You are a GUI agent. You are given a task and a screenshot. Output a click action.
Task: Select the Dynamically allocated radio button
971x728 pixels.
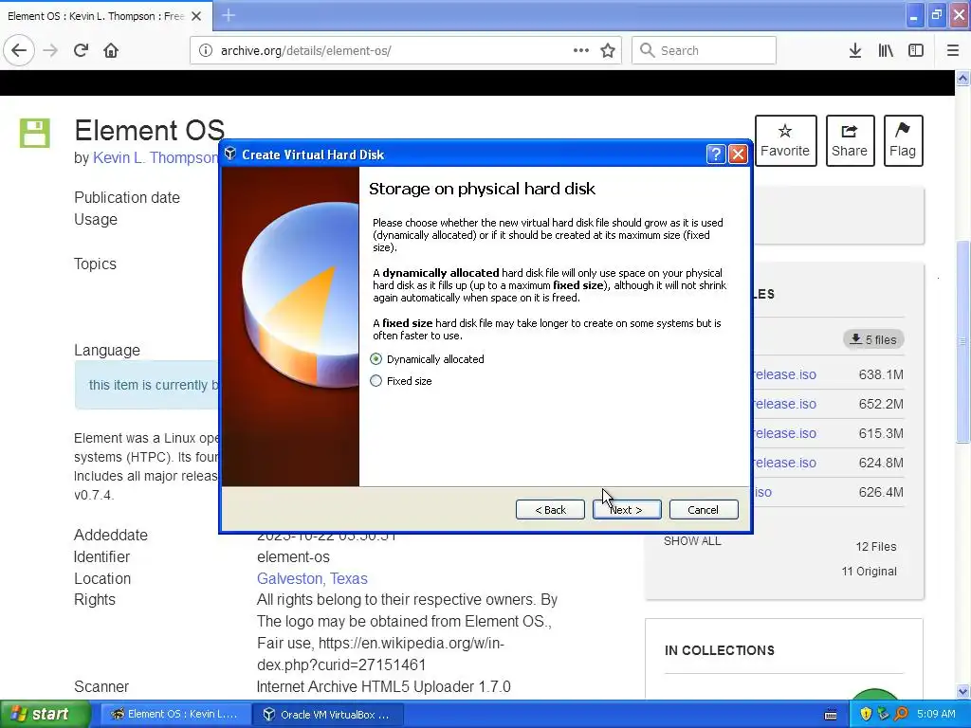tap(376, 359)
